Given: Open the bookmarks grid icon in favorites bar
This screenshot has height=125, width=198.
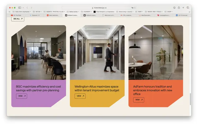Looking at the screenshot, I should (x=10, y=12).
